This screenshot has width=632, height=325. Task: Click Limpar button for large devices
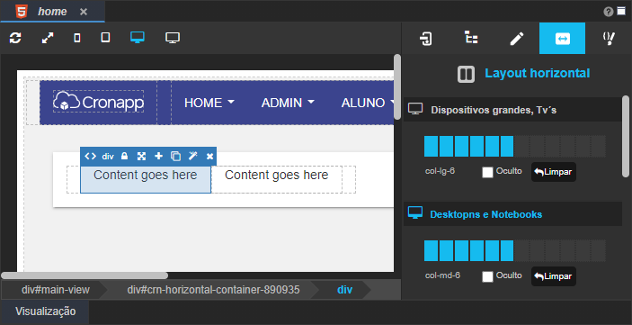pyautogui.click(x=554, y=172)
